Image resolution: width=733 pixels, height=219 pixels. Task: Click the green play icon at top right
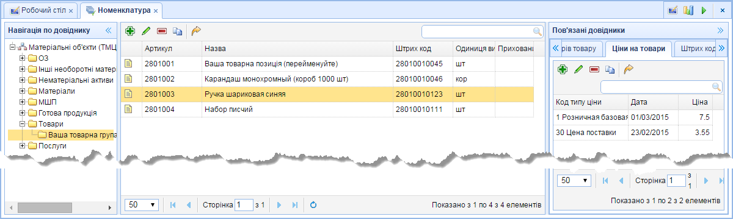704,10
